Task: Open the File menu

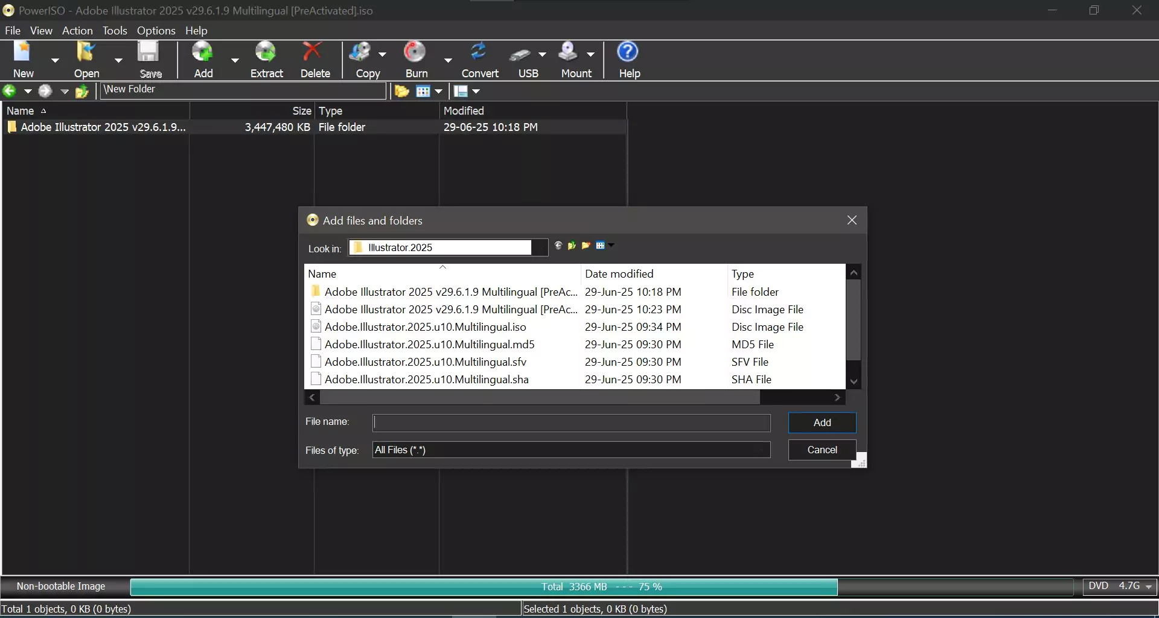Action: pos(13,30)
